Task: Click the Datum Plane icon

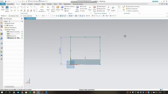Action: pyautogui.click(x=53, y=7)
